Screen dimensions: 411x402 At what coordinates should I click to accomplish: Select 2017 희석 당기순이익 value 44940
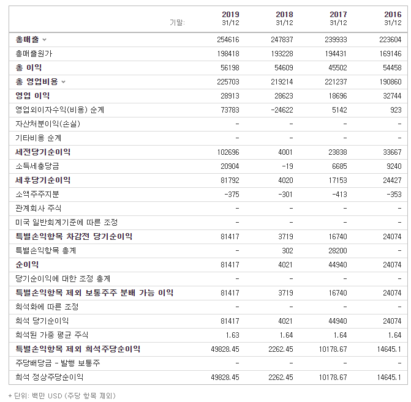(338, 321)
